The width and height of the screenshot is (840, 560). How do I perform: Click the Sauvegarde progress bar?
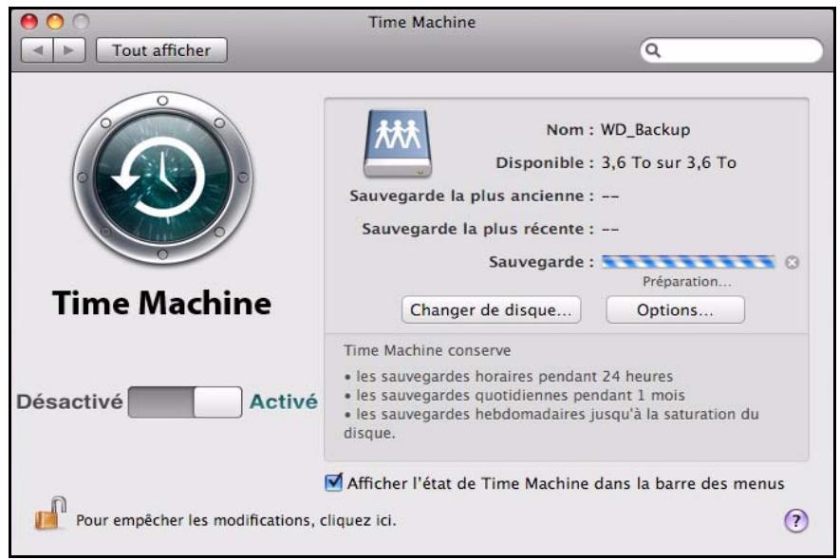click(688, 262)
